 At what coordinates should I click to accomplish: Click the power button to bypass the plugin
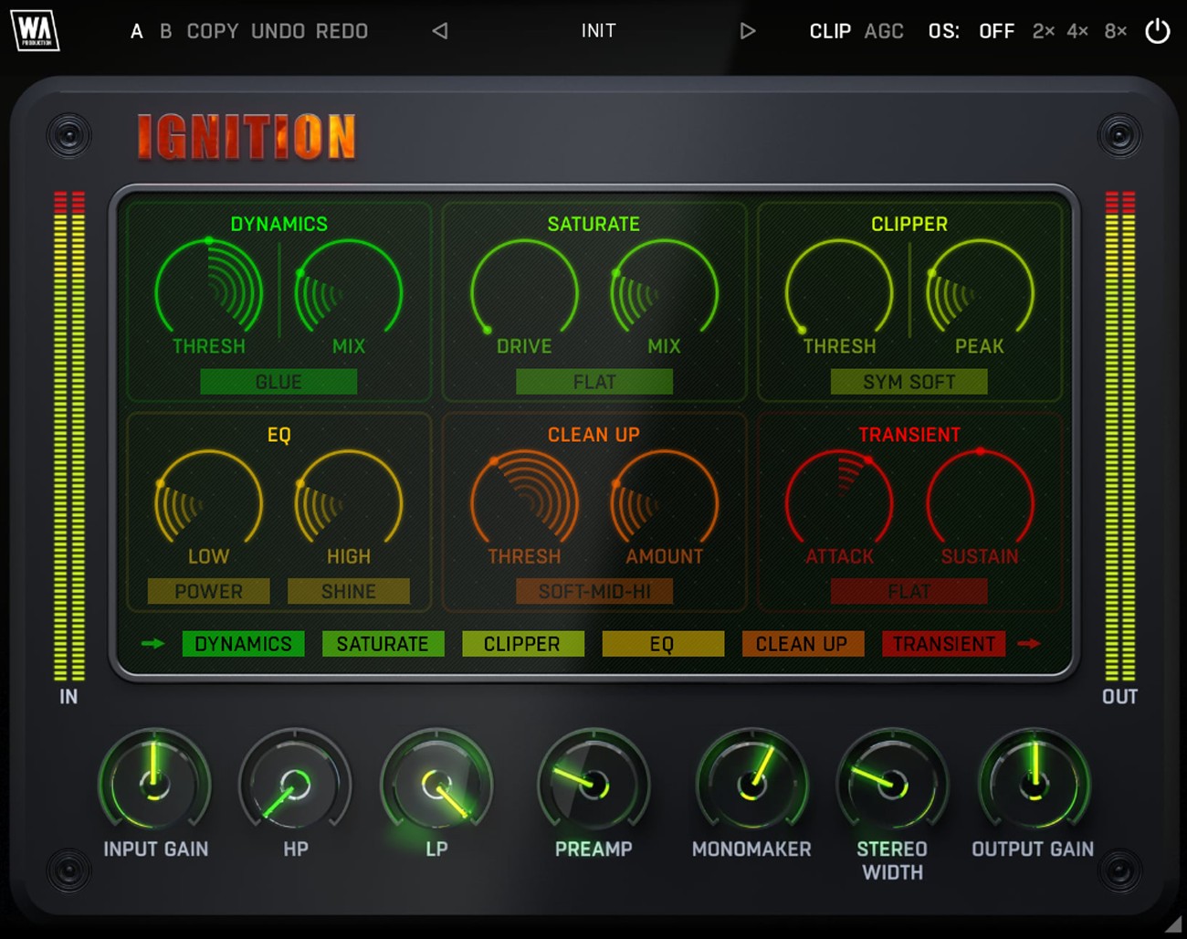coord(1157,30)
